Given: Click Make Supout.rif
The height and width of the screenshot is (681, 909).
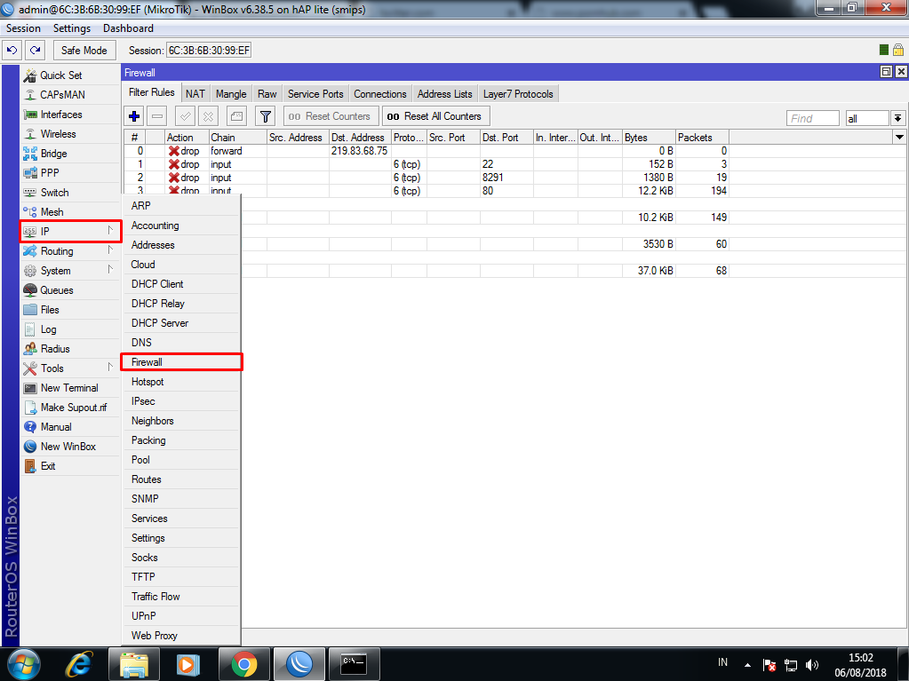Looking at the screenshot, I should click(x=71, y=408).
